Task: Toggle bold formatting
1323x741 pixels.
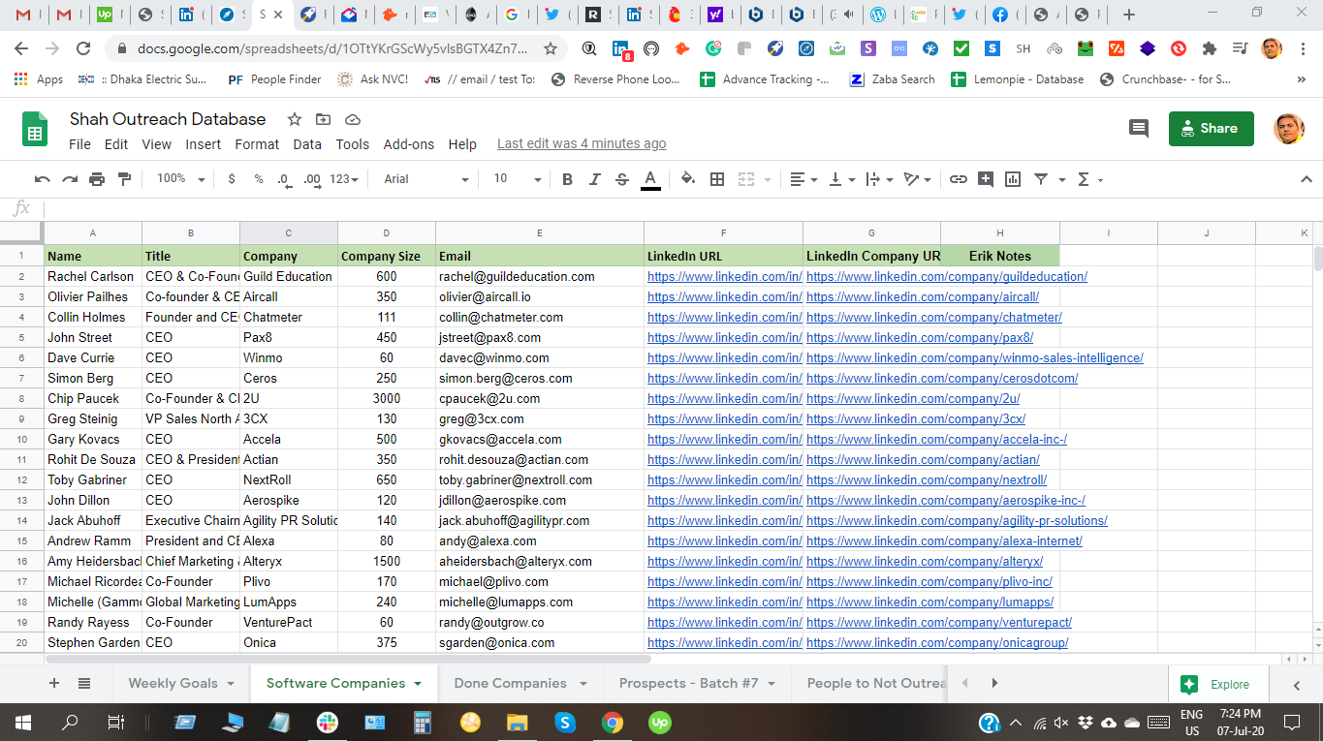Action: click(568, 179)
